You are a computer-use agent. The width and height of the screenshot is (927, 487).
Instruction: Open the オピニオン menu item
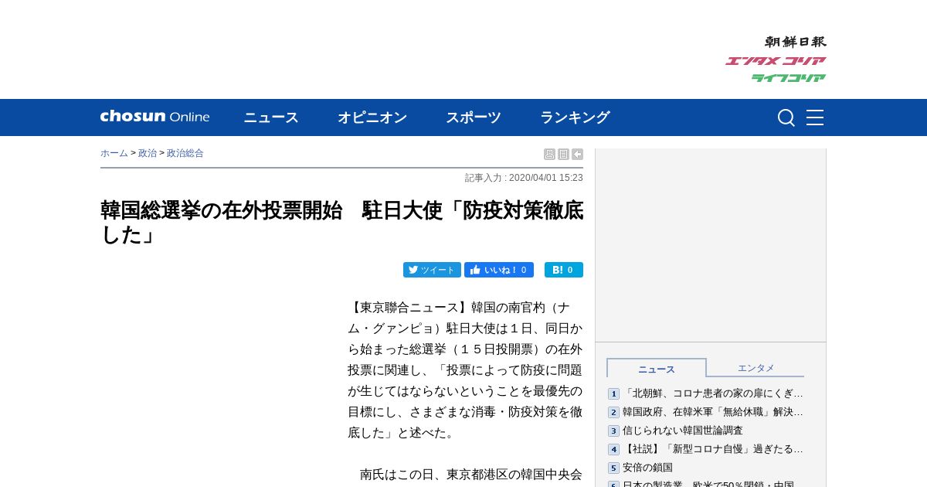click(x=372, y=117)
